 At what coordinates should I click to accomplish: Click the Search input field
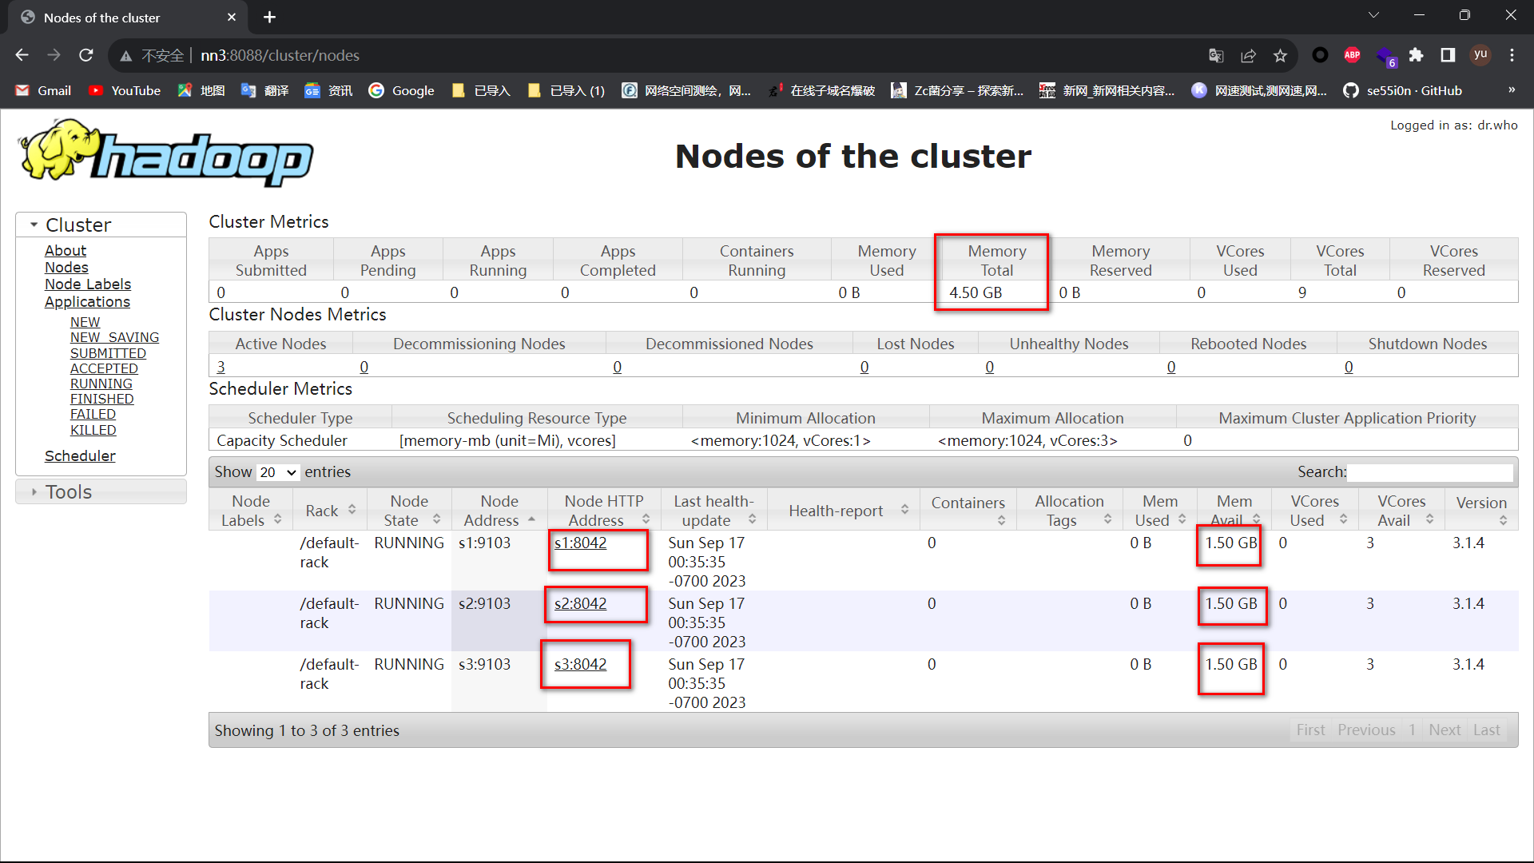pos(1429,472)
